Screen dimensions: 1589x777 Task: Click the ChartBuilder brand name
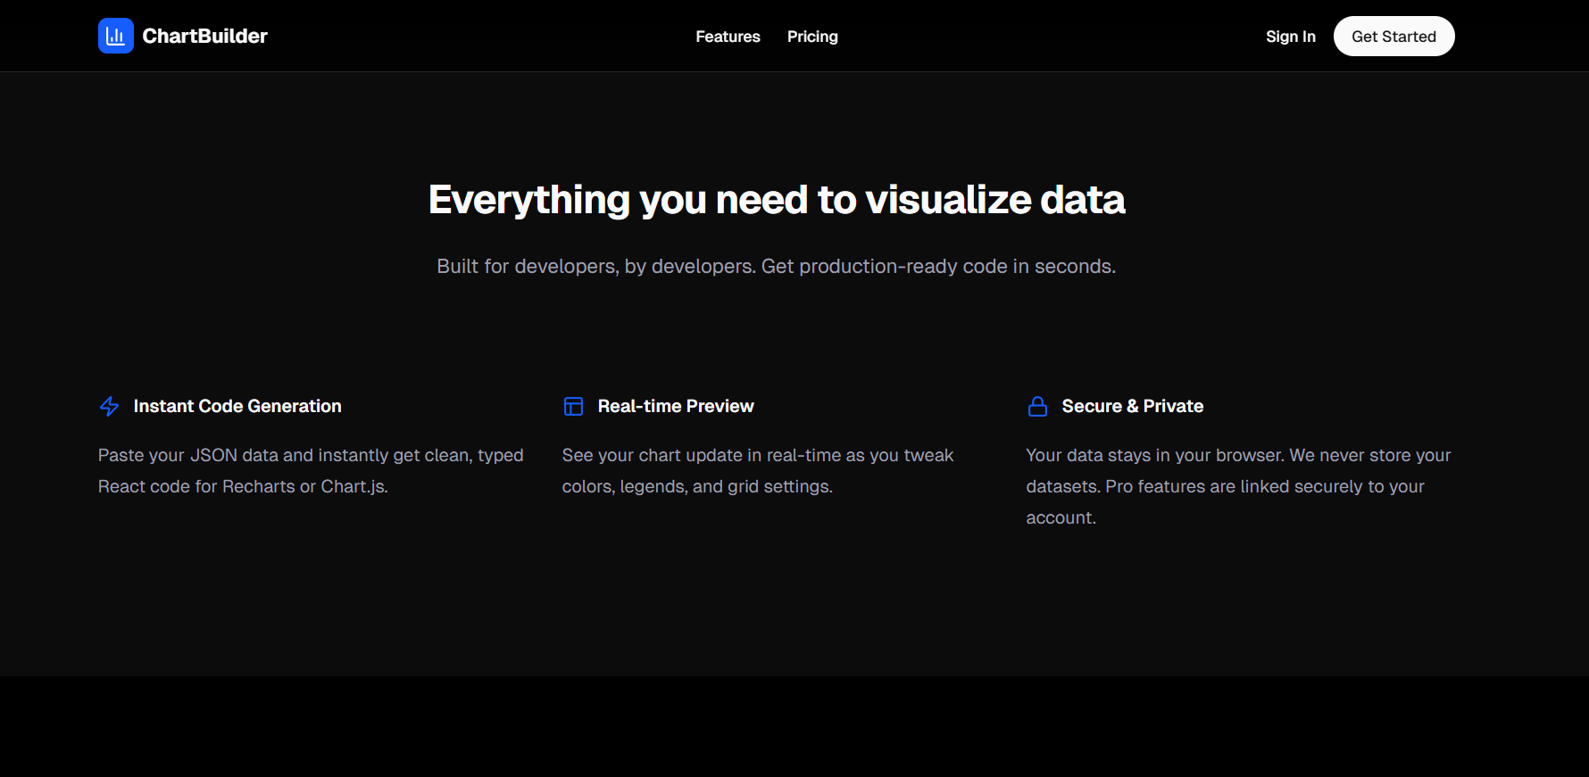click(x=204, y=36)
